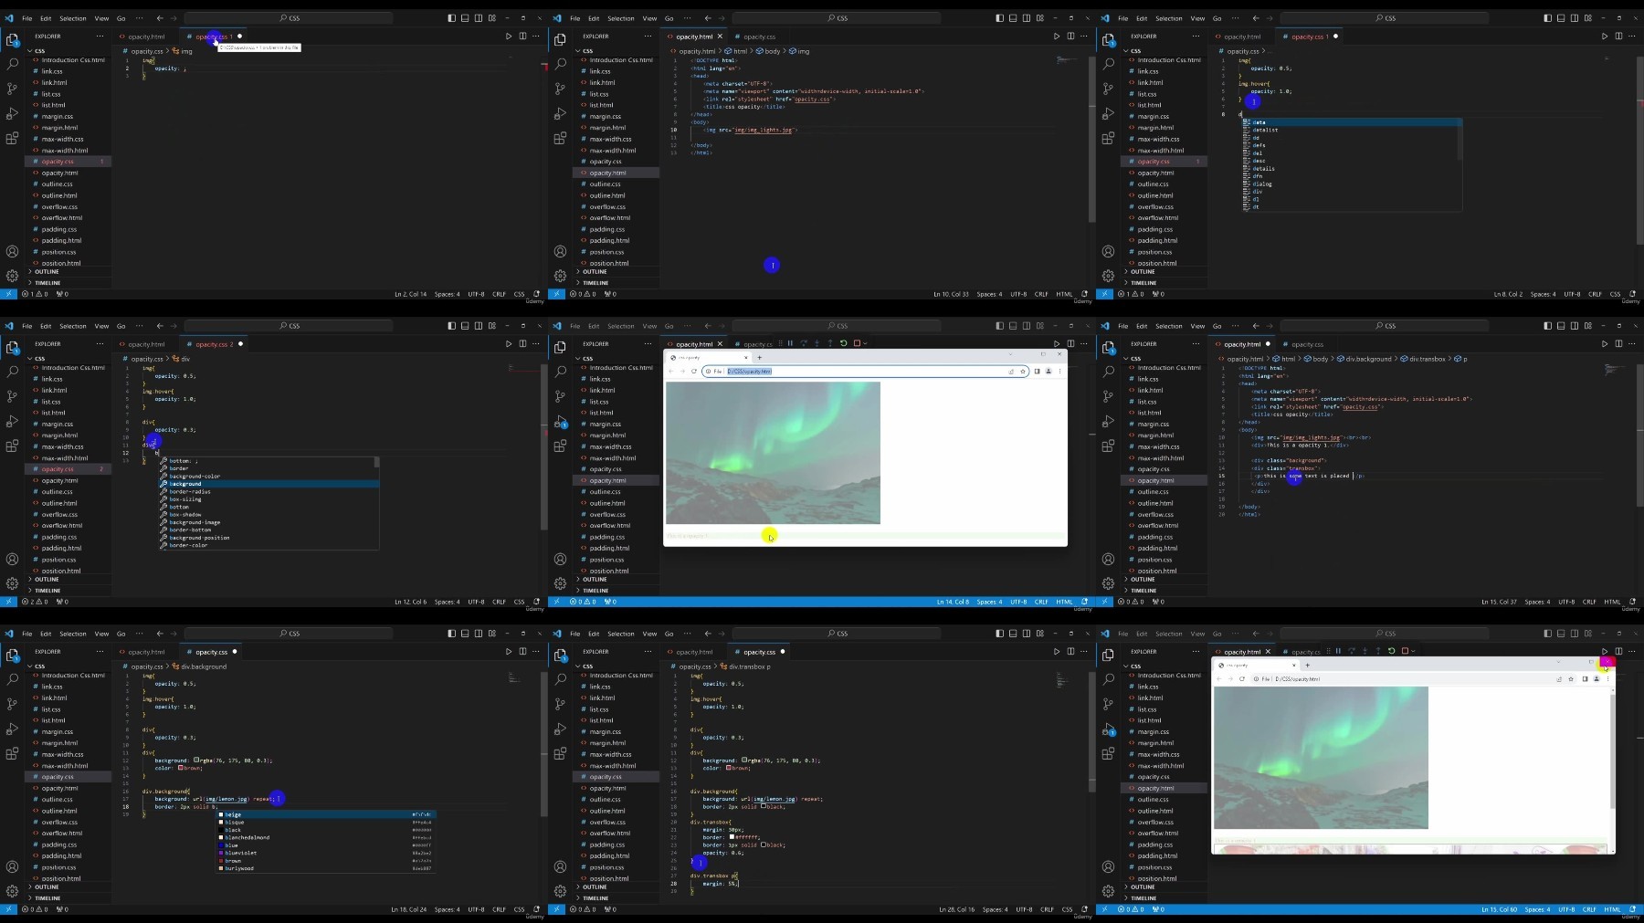
Task: Select 'bisque' color suggestion in bottom-left window
Action: pos(325,823)
